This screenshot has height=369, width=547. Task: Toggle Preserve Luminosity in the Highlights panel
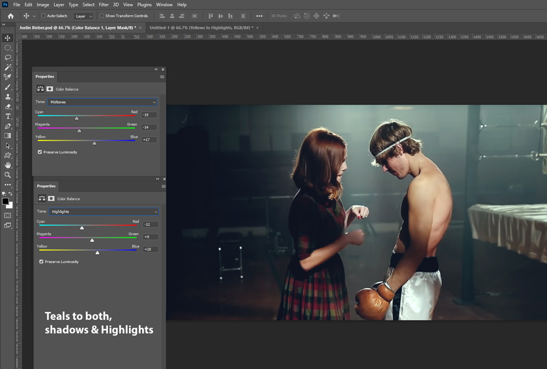[41, 261]
